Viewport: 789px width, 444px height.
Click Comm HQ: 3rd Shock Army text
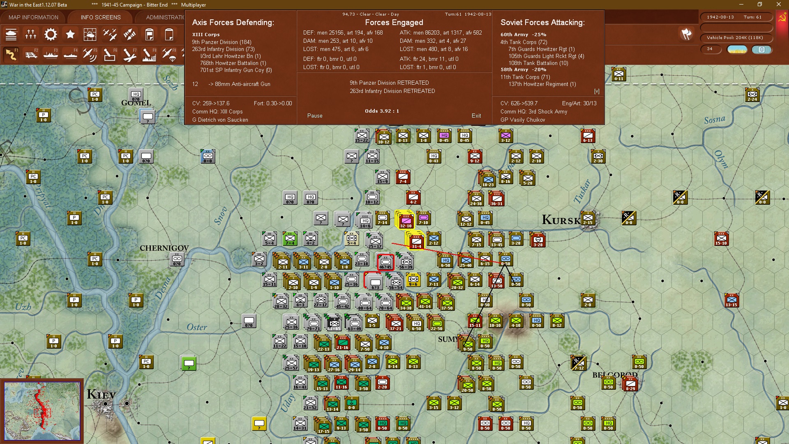[533, 111]
